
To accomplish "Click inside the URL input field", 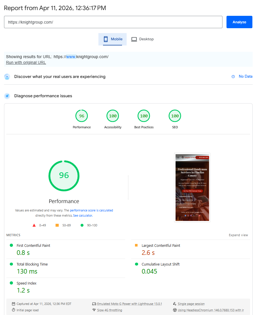I will [x=113, y=22].
